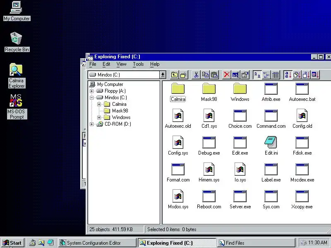This screenshot has width=331, height=248.
Task: Select the Reboot.com file icon
Action: [x=209, y=196]
